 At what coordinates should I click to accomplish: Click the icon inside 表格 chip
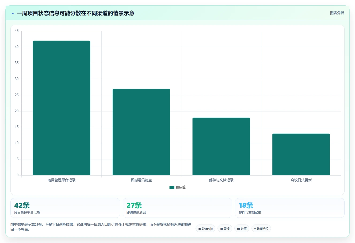coord(222,229)
